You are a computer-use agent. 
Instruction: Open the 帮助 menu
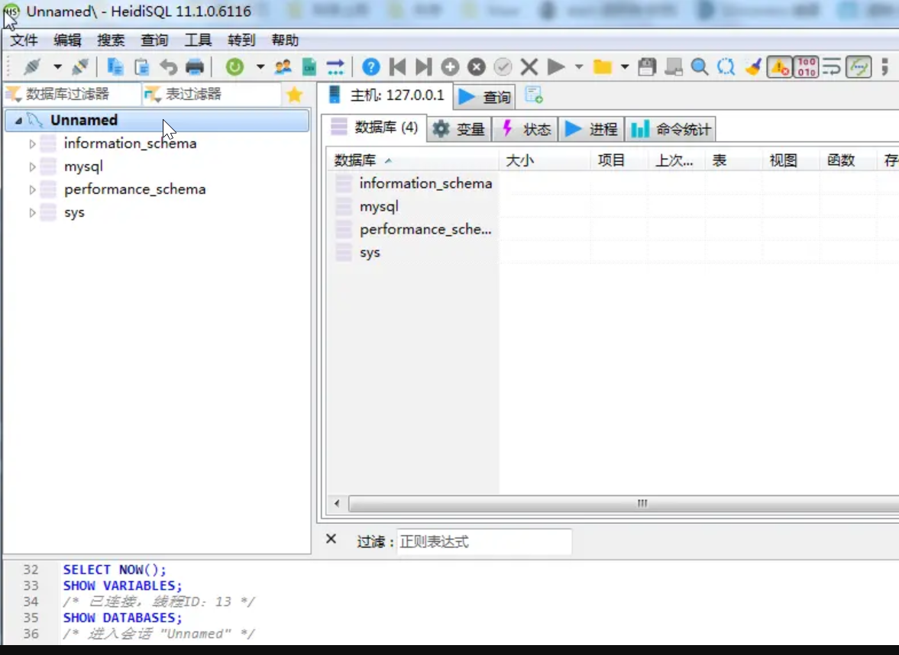pyautogui.click(x=285, y=40)
